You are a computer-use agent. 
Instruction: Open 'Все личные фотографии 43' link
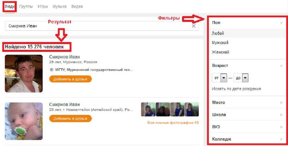pyautogui.click(x=173, y=123)
